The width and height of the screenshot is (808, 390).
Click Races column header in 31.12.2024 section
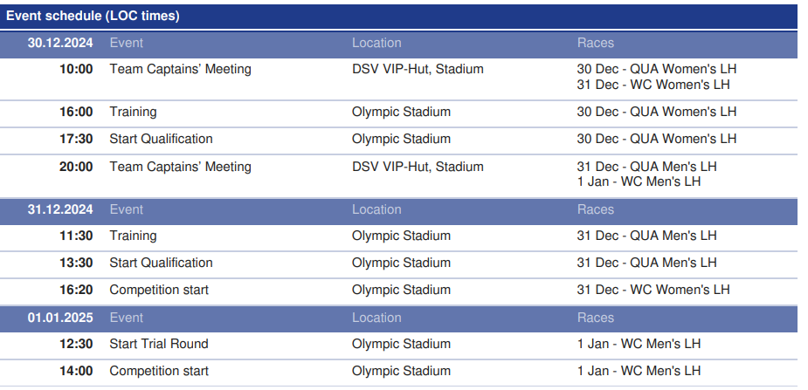click(x=596, y=209)
